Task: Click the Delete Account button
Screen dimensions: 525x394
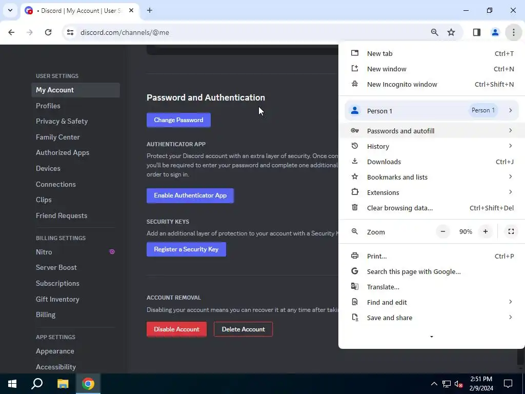Action: click(244, 329)
